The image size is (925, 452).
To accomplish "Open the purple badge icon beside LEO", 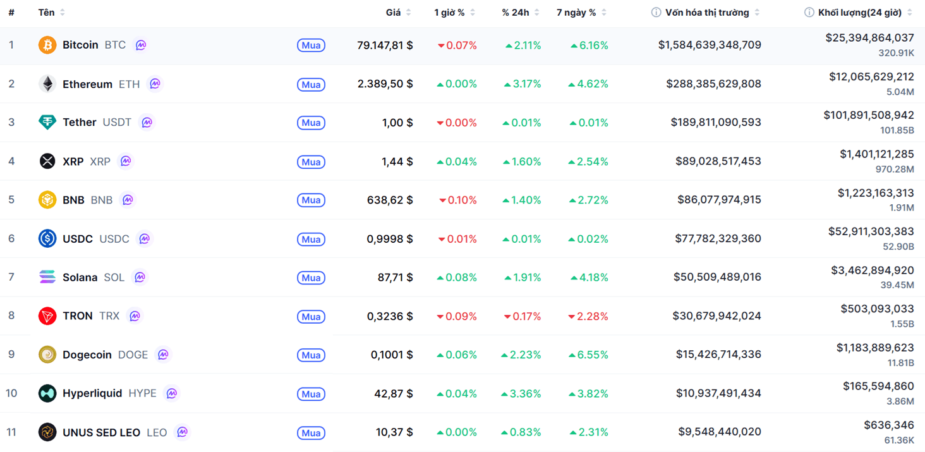I will coord(182,432).
